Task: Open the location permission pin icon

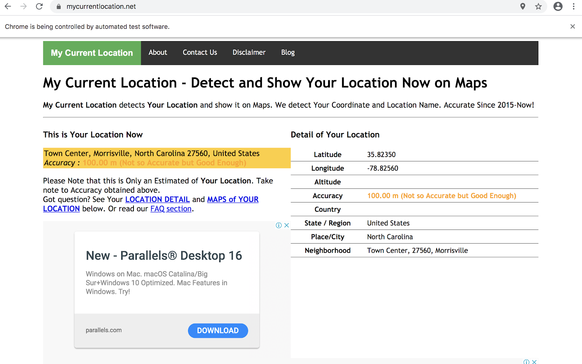Action: point(523,7)
